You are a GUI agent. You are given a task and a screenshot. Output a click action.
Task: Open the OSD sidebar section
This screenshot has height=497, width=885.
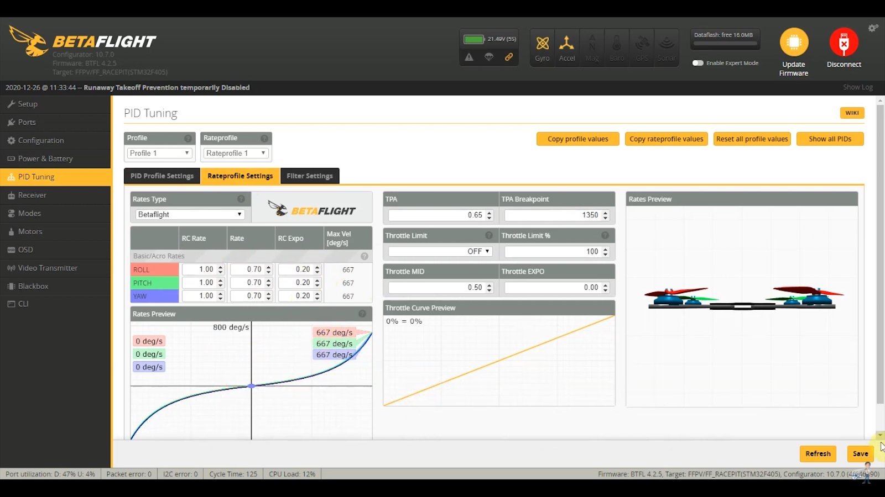(x=55, y=250)
